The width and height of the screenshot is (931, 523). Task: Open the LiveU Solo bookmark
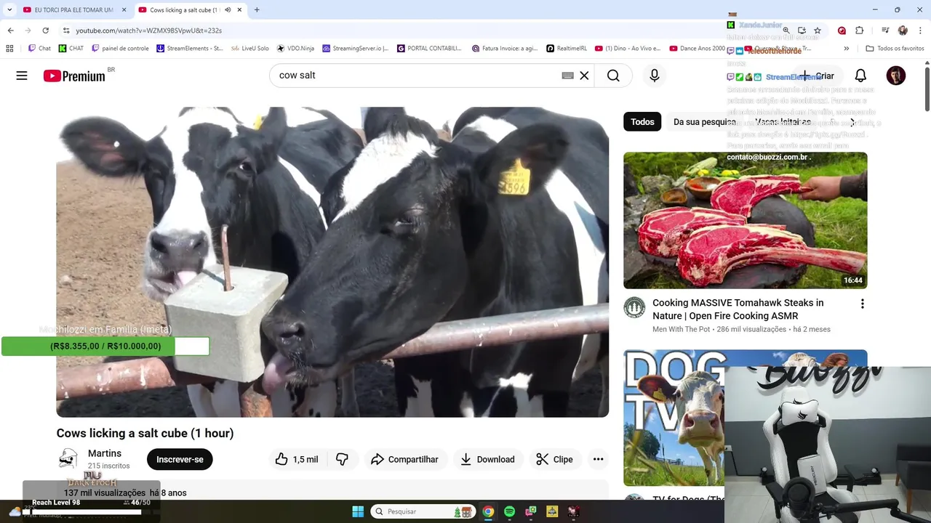point(249,49)
